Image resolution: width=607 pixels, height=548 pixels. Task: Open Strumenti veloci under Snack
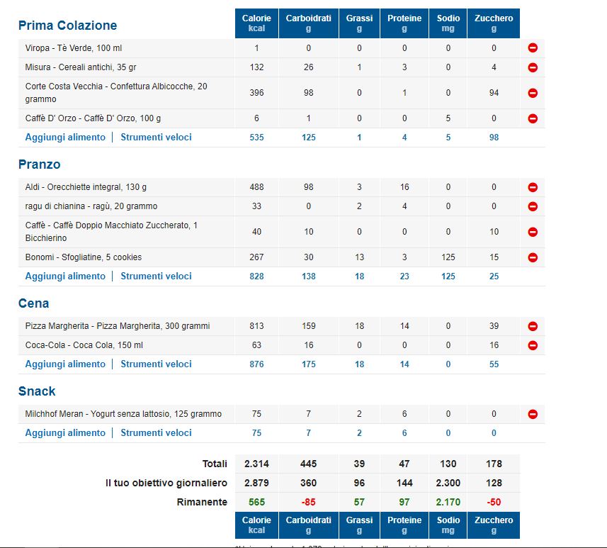pos(156,433)
